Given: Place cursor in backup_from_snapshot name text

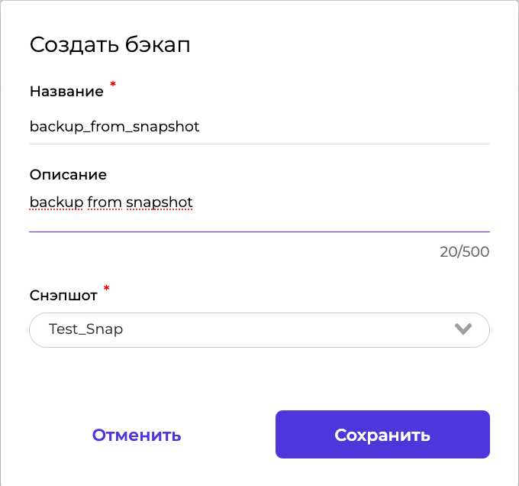Looking at the screenshot, I should click(114, 127).
